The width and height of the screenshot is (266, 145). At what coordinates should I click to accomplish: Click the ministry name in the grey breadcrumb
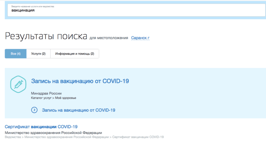[x=66, y=137]
